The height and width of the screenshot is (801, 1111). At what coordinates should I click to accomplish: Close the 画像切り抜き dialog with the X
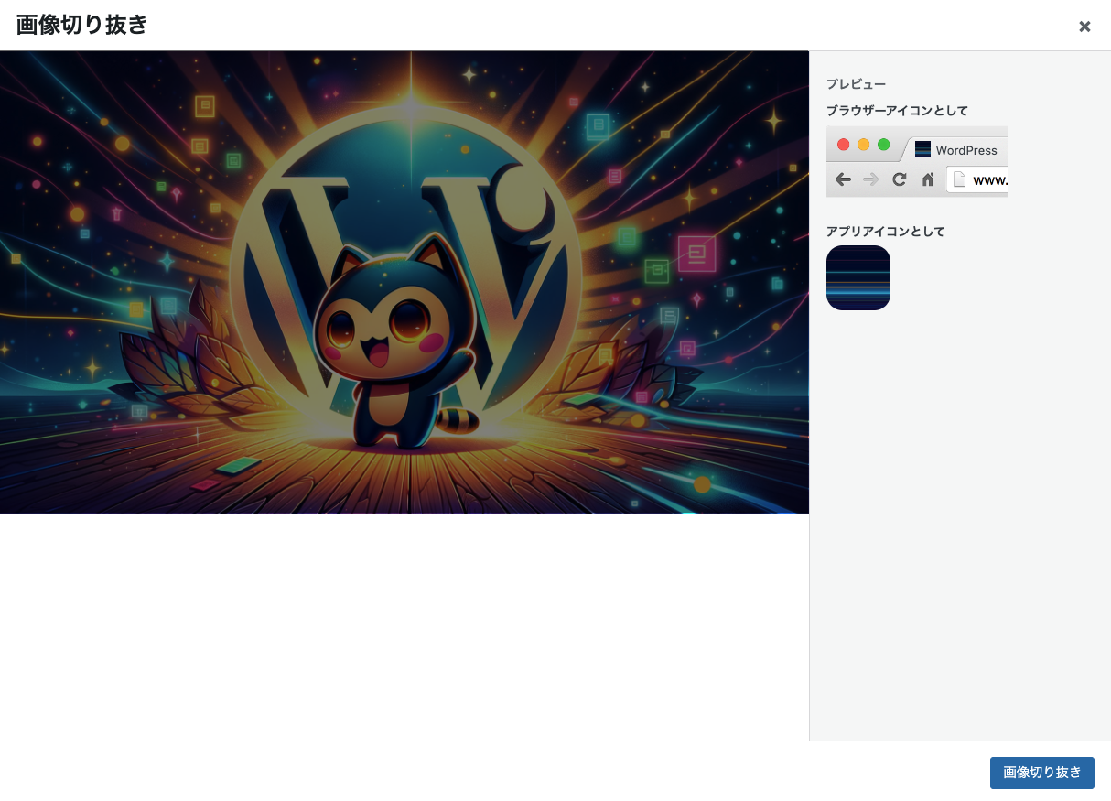coord(1084,27)
